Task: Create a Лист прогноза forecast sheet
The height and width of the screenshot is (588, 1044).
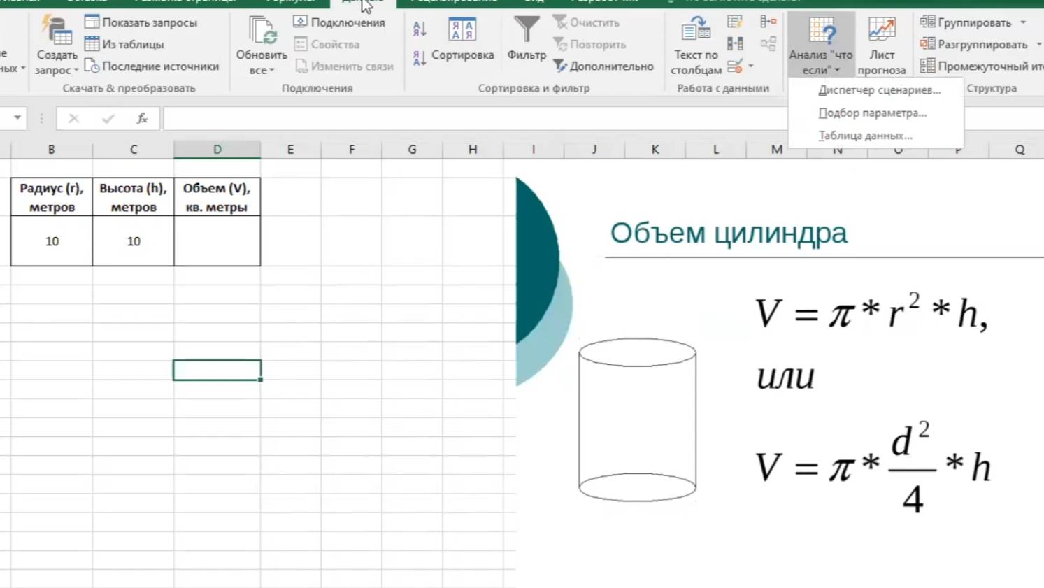Action: click(x=881, y=46)
